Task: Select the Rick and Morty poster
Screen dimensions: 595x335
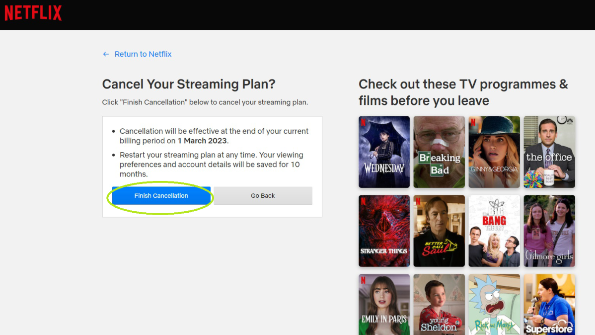Action: 494,305
